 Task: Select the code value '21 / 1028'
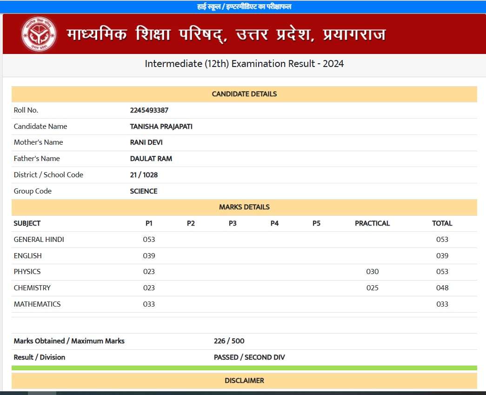pos(144,175)
